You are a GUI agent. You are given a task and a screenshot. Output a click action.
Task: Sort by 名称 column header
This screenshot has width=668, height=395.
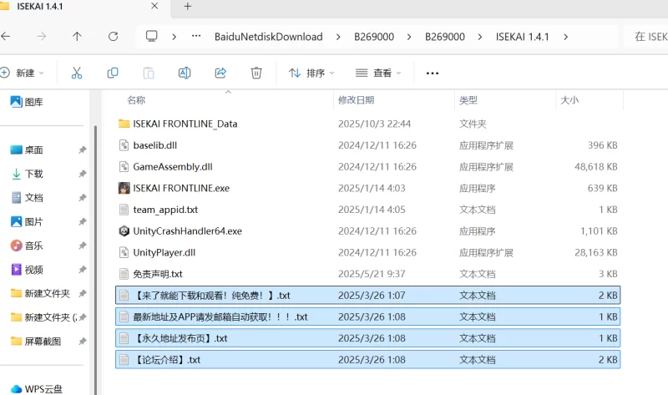136,100
